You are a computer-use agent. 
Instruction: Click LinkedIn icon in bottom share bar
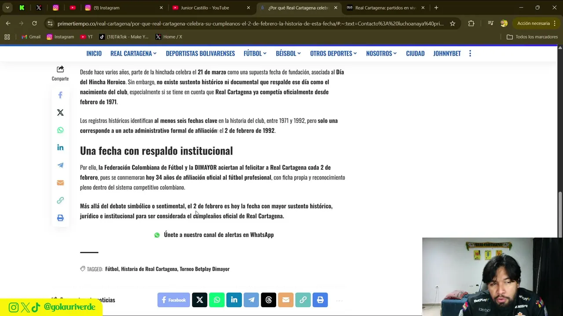(x=234, y=300)
